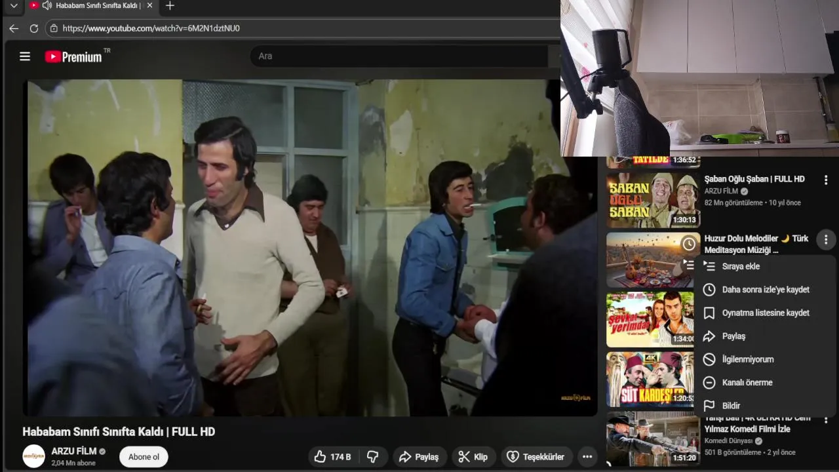839x472 pixels.
Task: Click the ARZU FİLM channel under Şaban Oğlu Şaban
Action: pos(721,191)
